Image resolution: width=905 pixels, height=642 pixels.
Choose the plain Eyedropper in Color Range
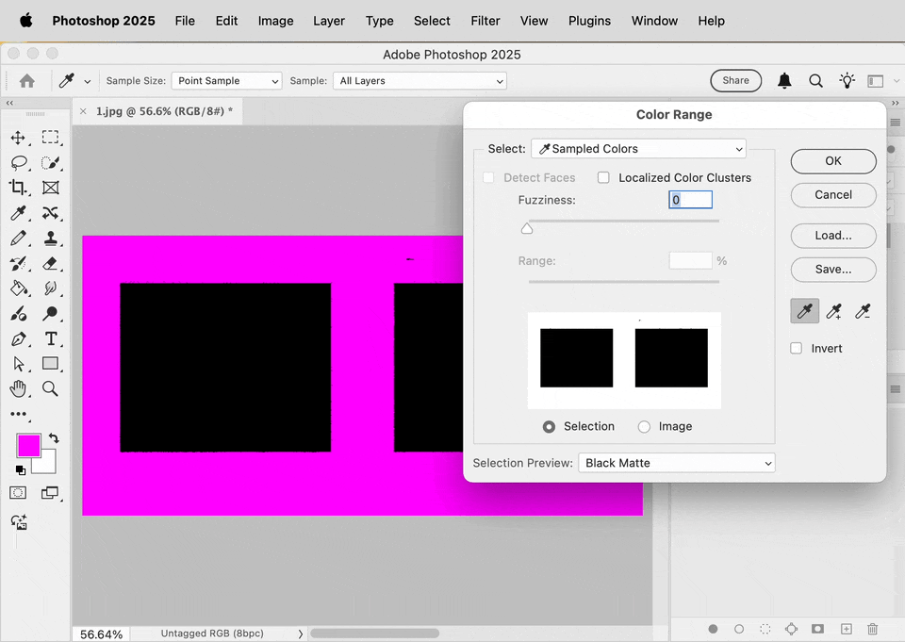[804, 312]
